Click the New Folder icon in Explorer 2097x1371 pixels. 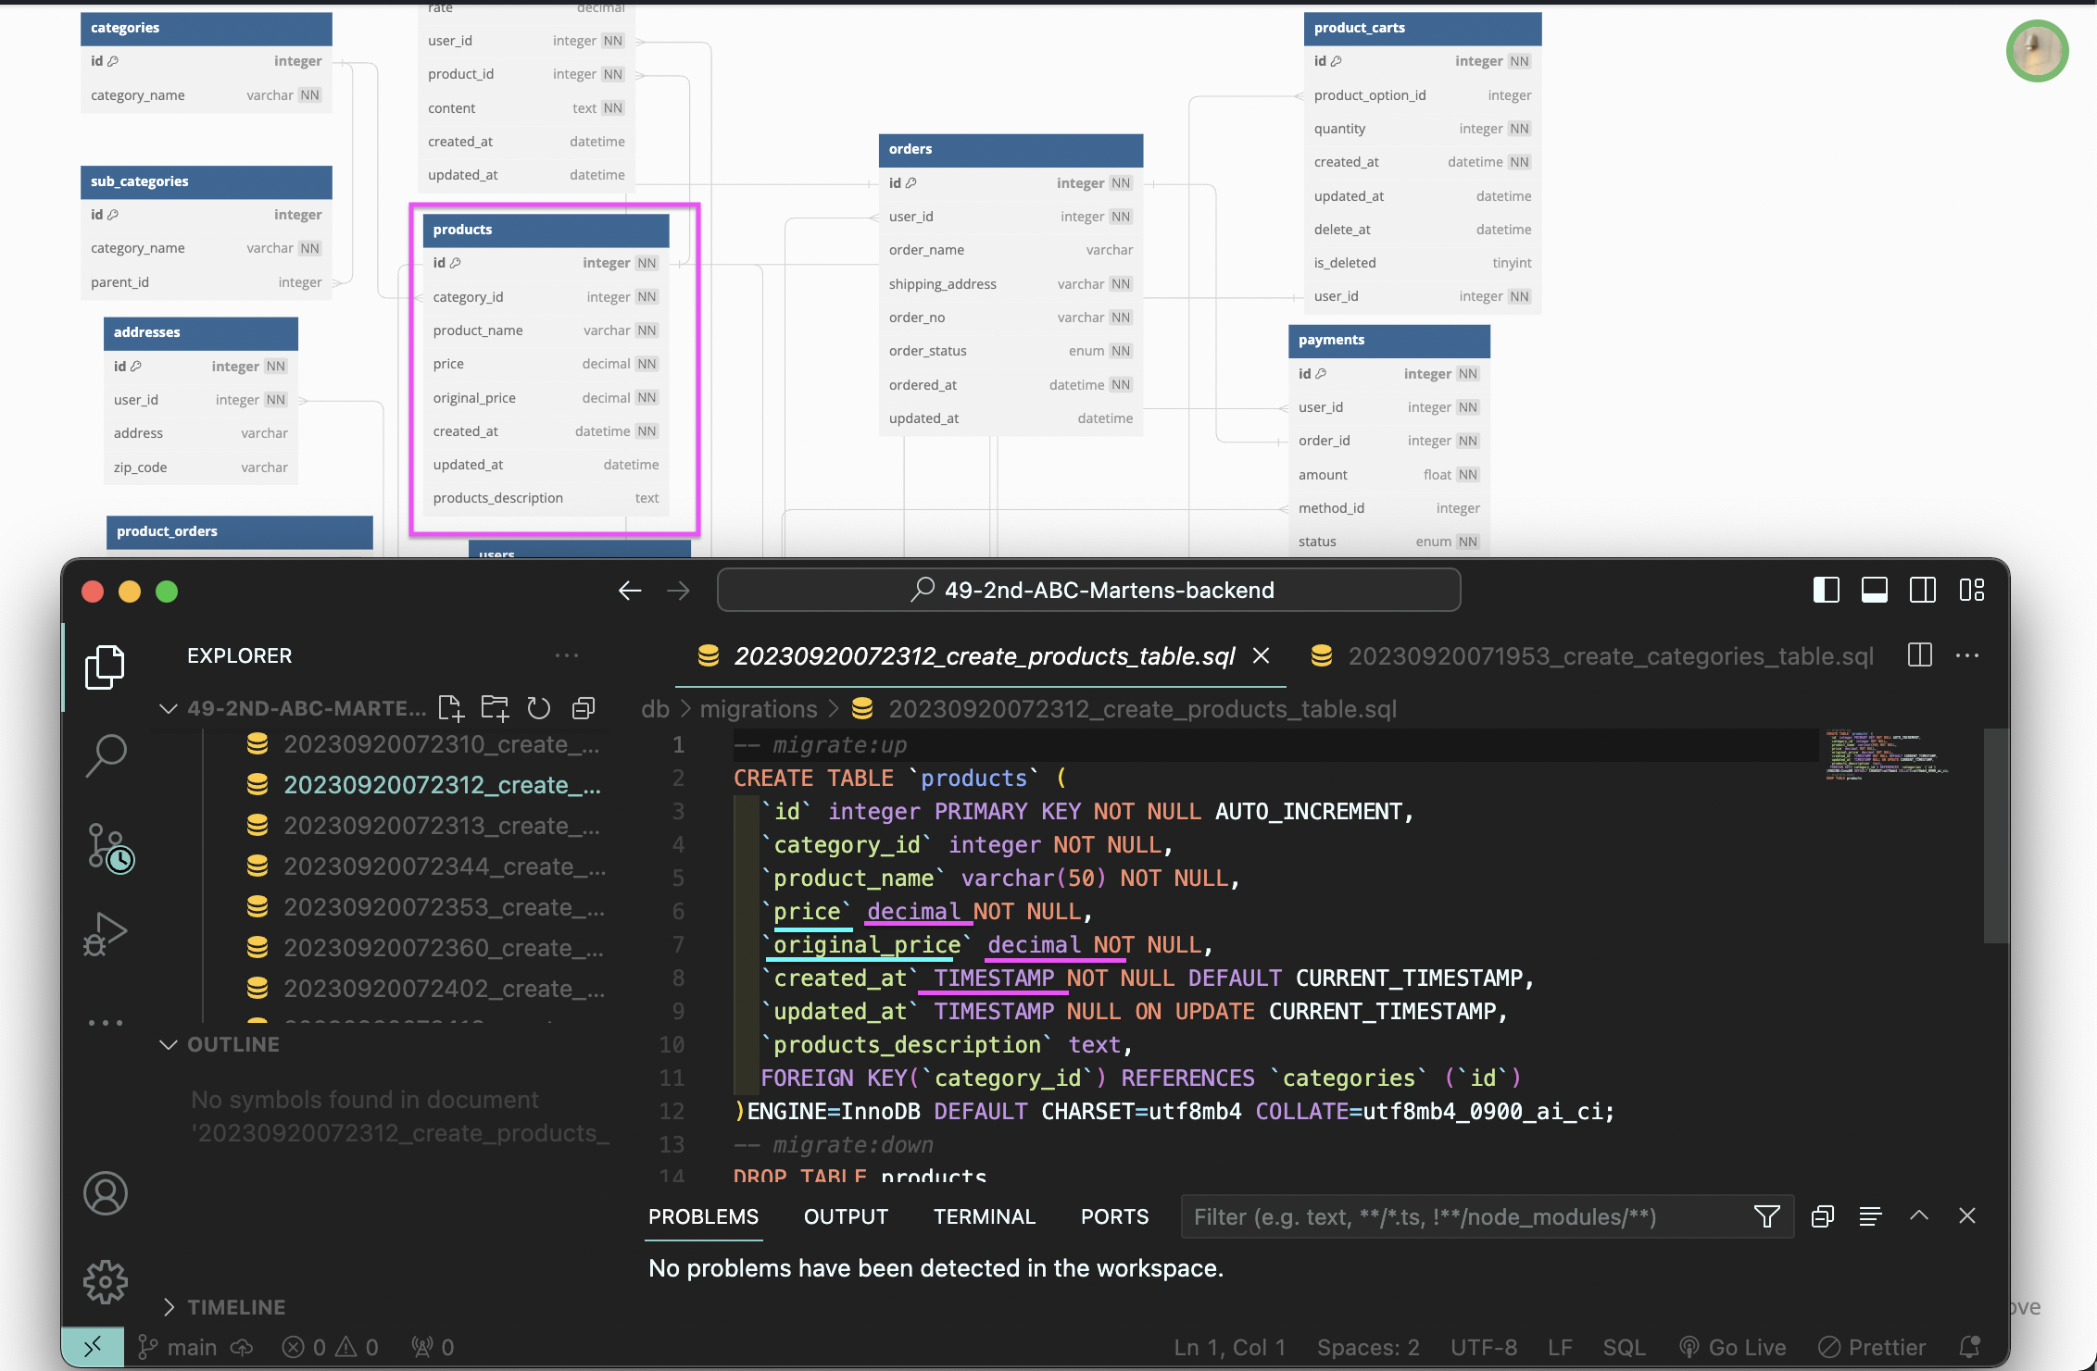point(496,708)
